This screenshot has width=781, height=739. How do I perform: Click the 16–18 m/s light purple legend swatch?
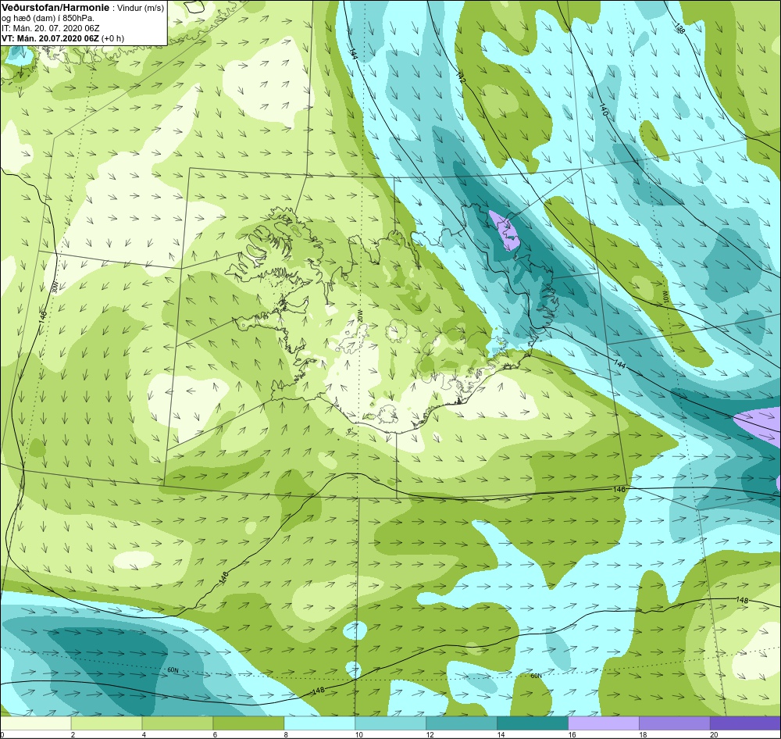604,723
